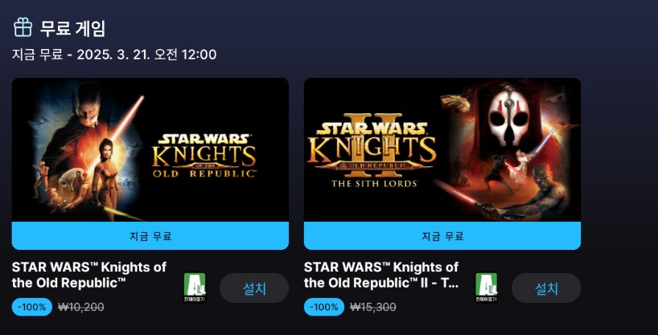Click the crossed-out ₩10,200 price
This screenshot has width=658, height=335.
(81, 307)
